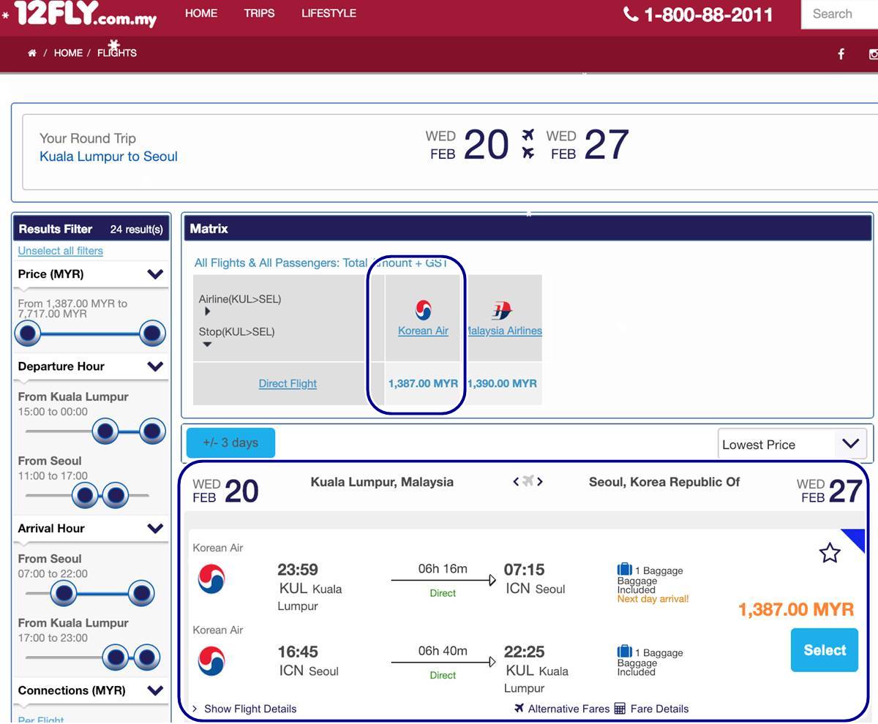Click Korean Air matrix link
Viewport: 878px width, 724px height.
click(423, 331)
